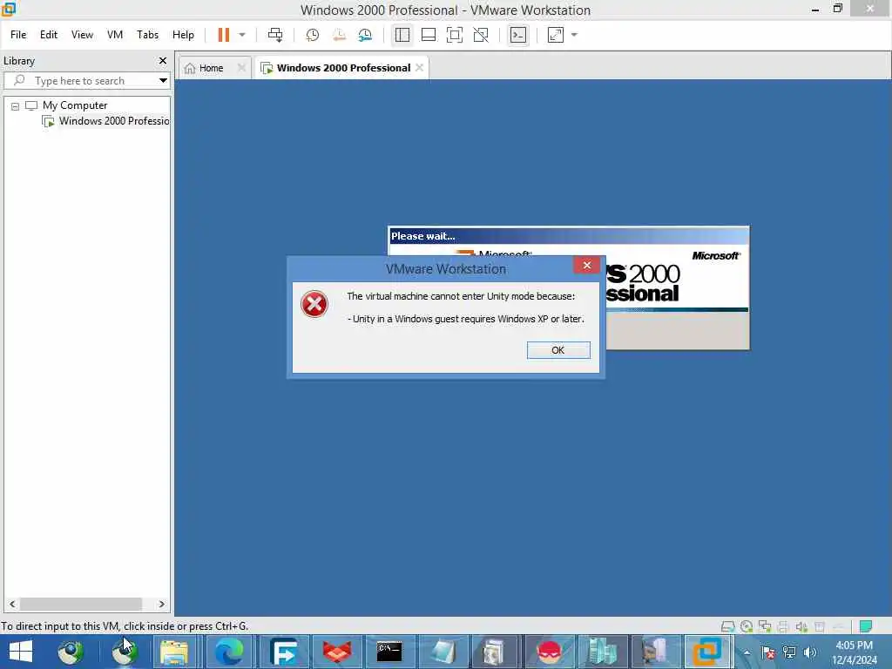892x669 pixels.
Task: Open the Help menu
Action: pos(183,35)
